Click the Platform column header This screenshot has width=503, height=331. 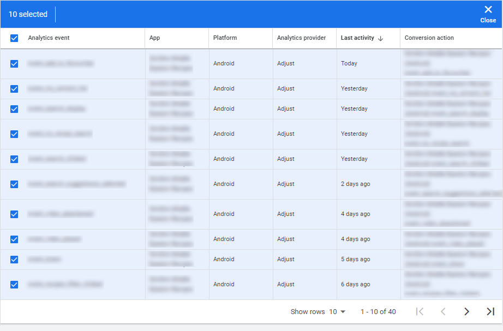point(224,38)
